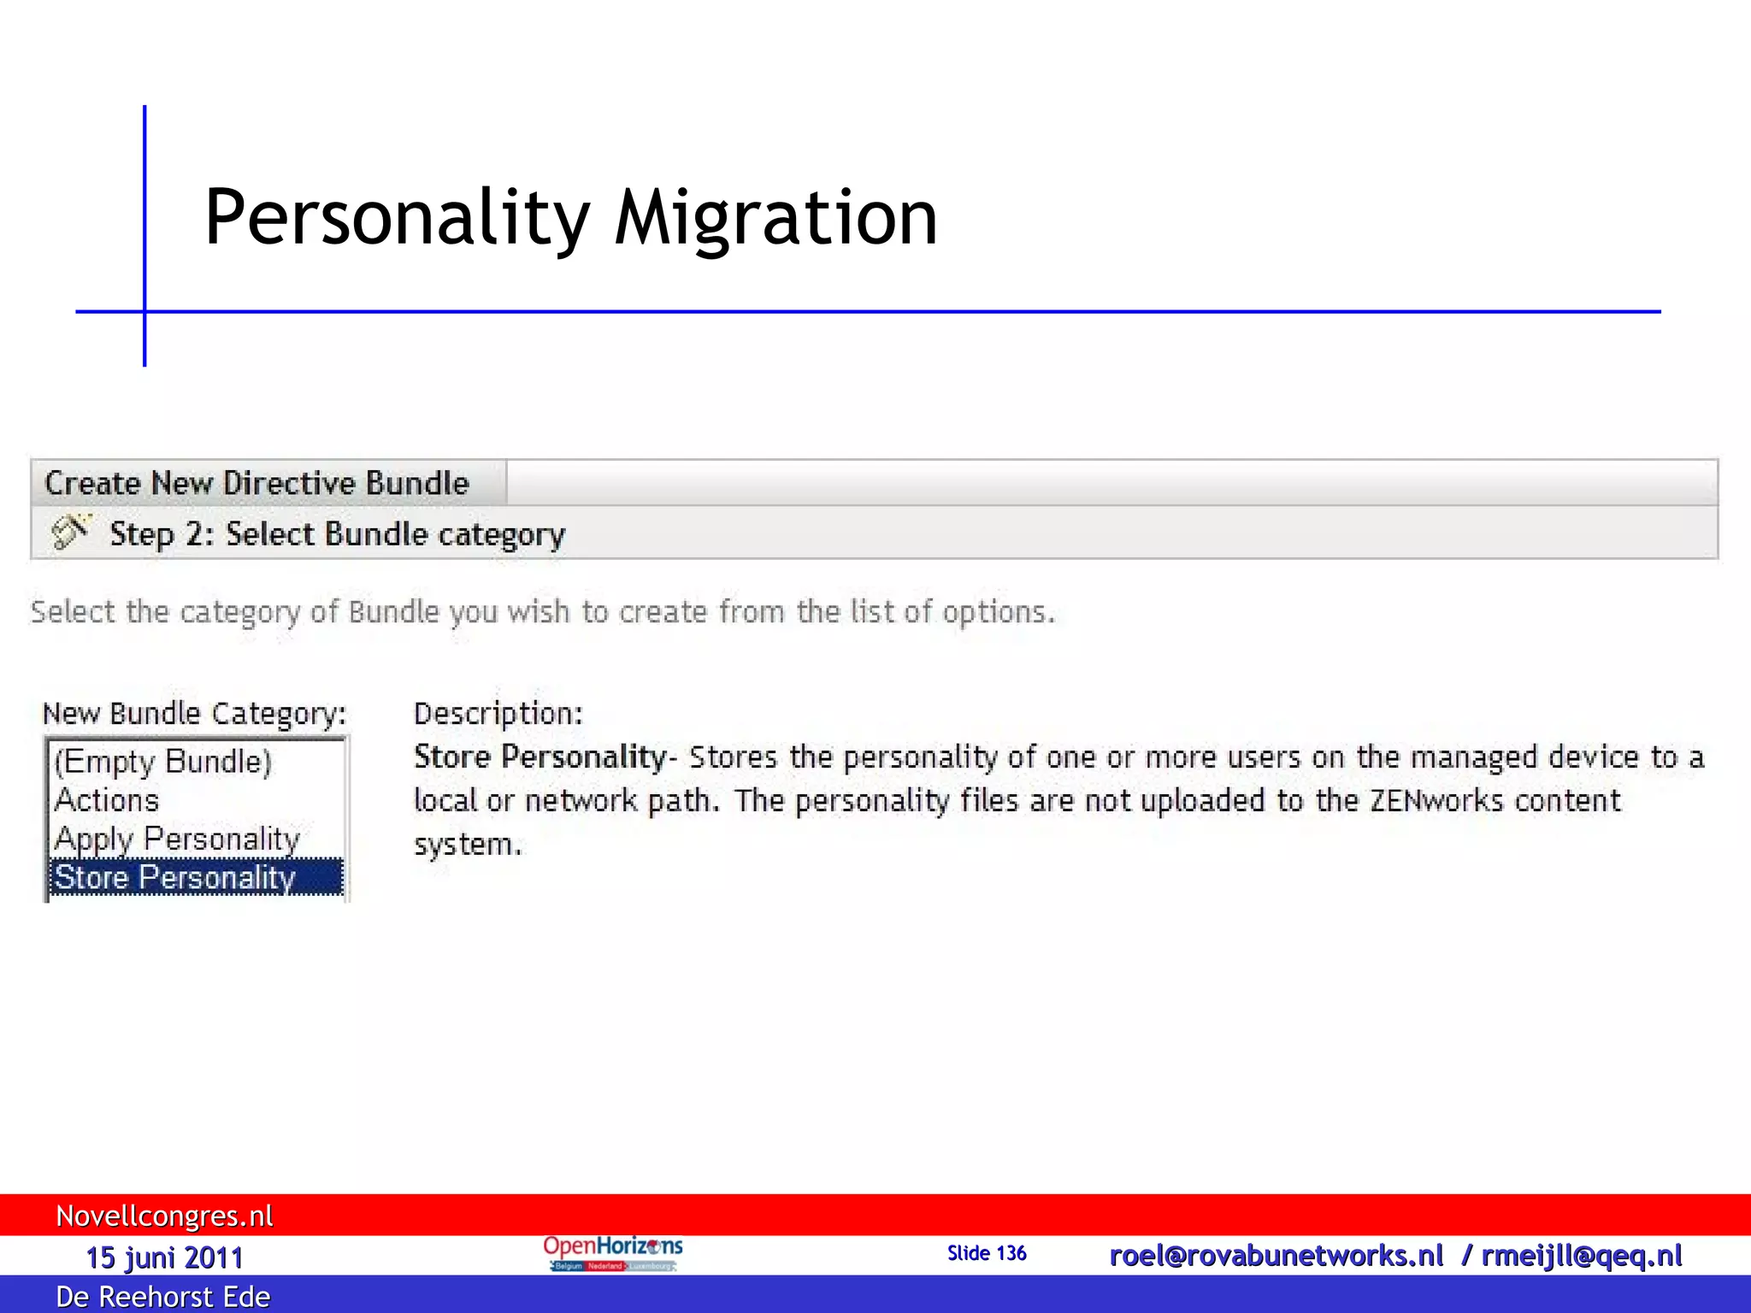Click the Slide 136 label
The height and width of the screenshot is (1313, 1751).
[987, 1253]
